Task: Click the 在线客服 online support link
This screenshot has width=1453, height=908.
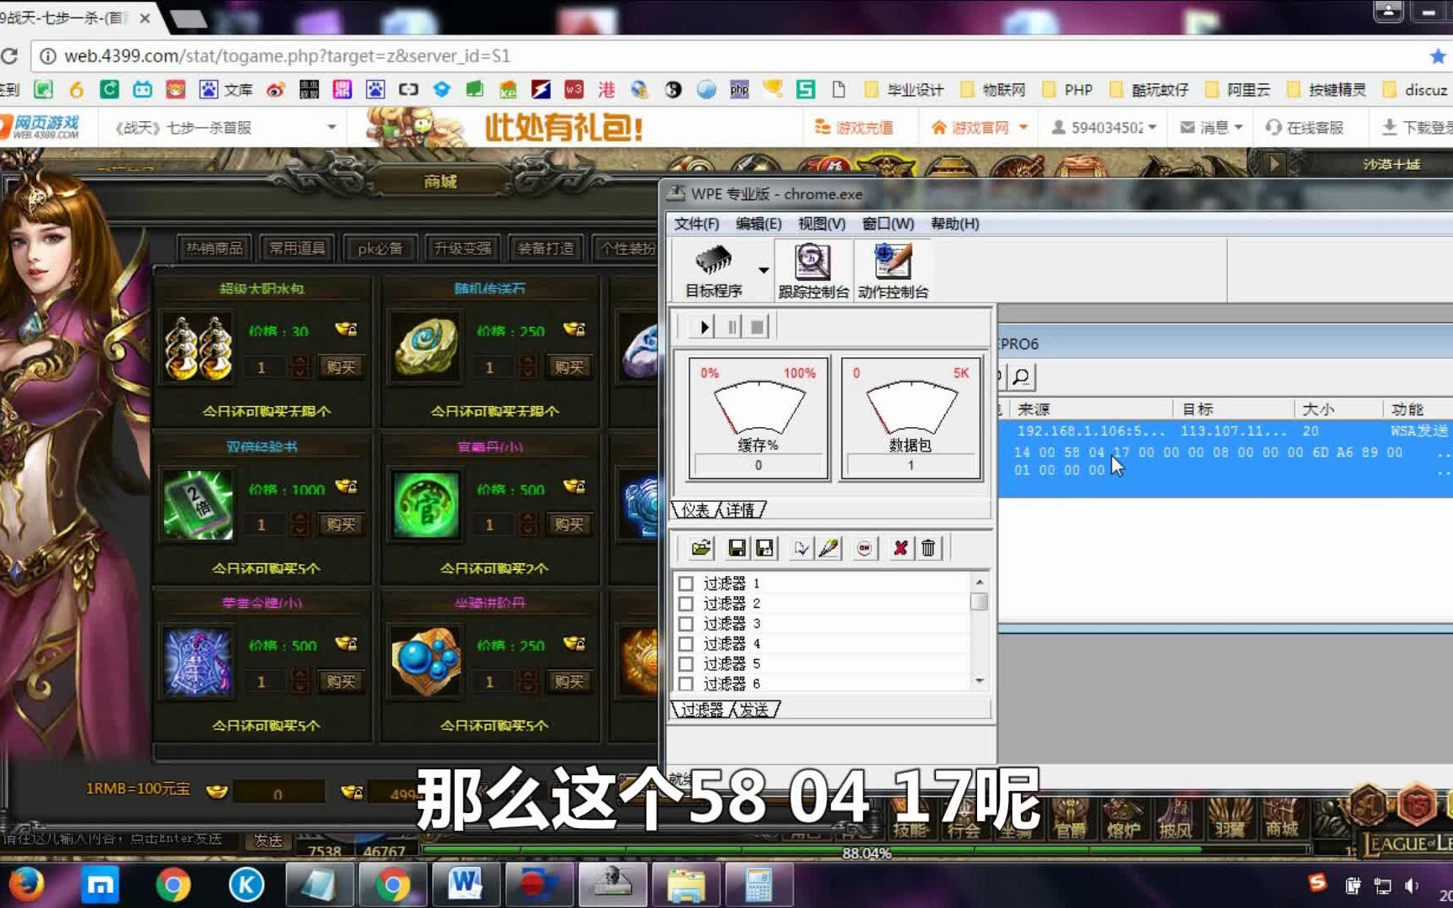Action: (x=1305, y=128)
